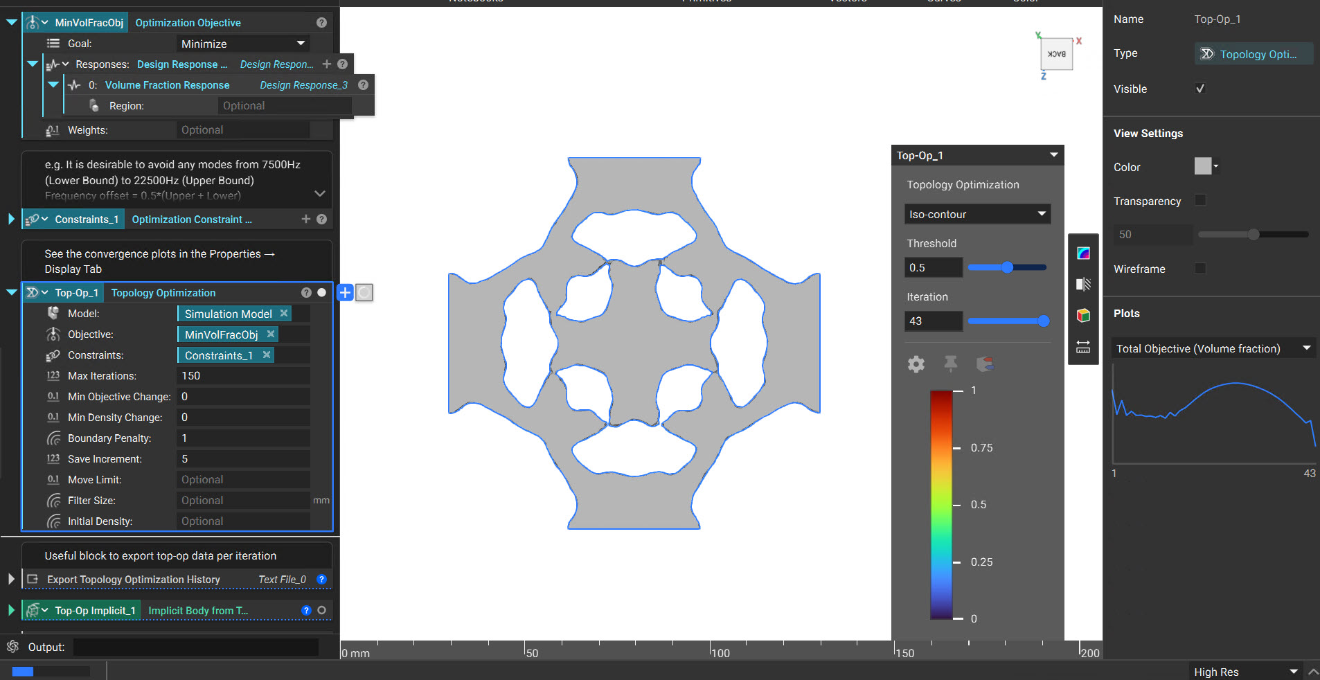This screenshot has width=1320, height=680.
Task: Open help for Constraints_1 block
Action: (x=321, y=219)
